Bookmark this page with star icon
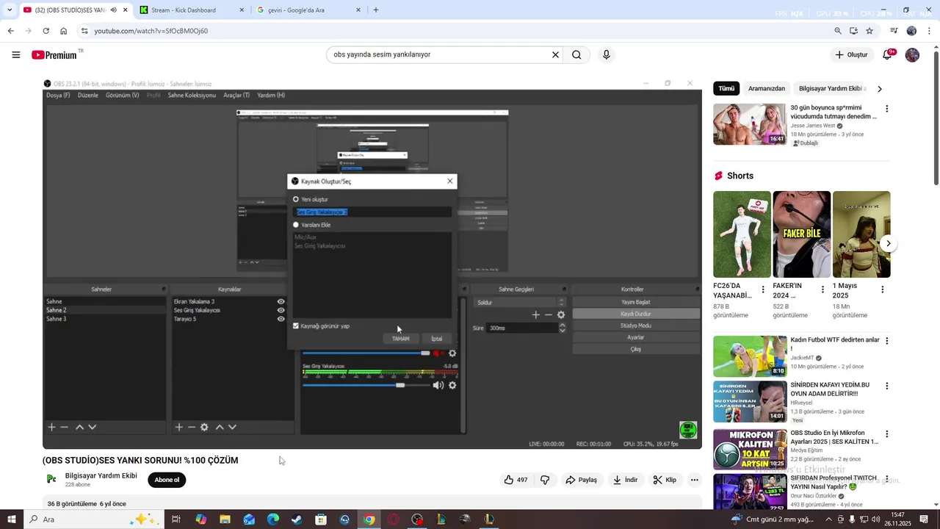 coord(869,31)
